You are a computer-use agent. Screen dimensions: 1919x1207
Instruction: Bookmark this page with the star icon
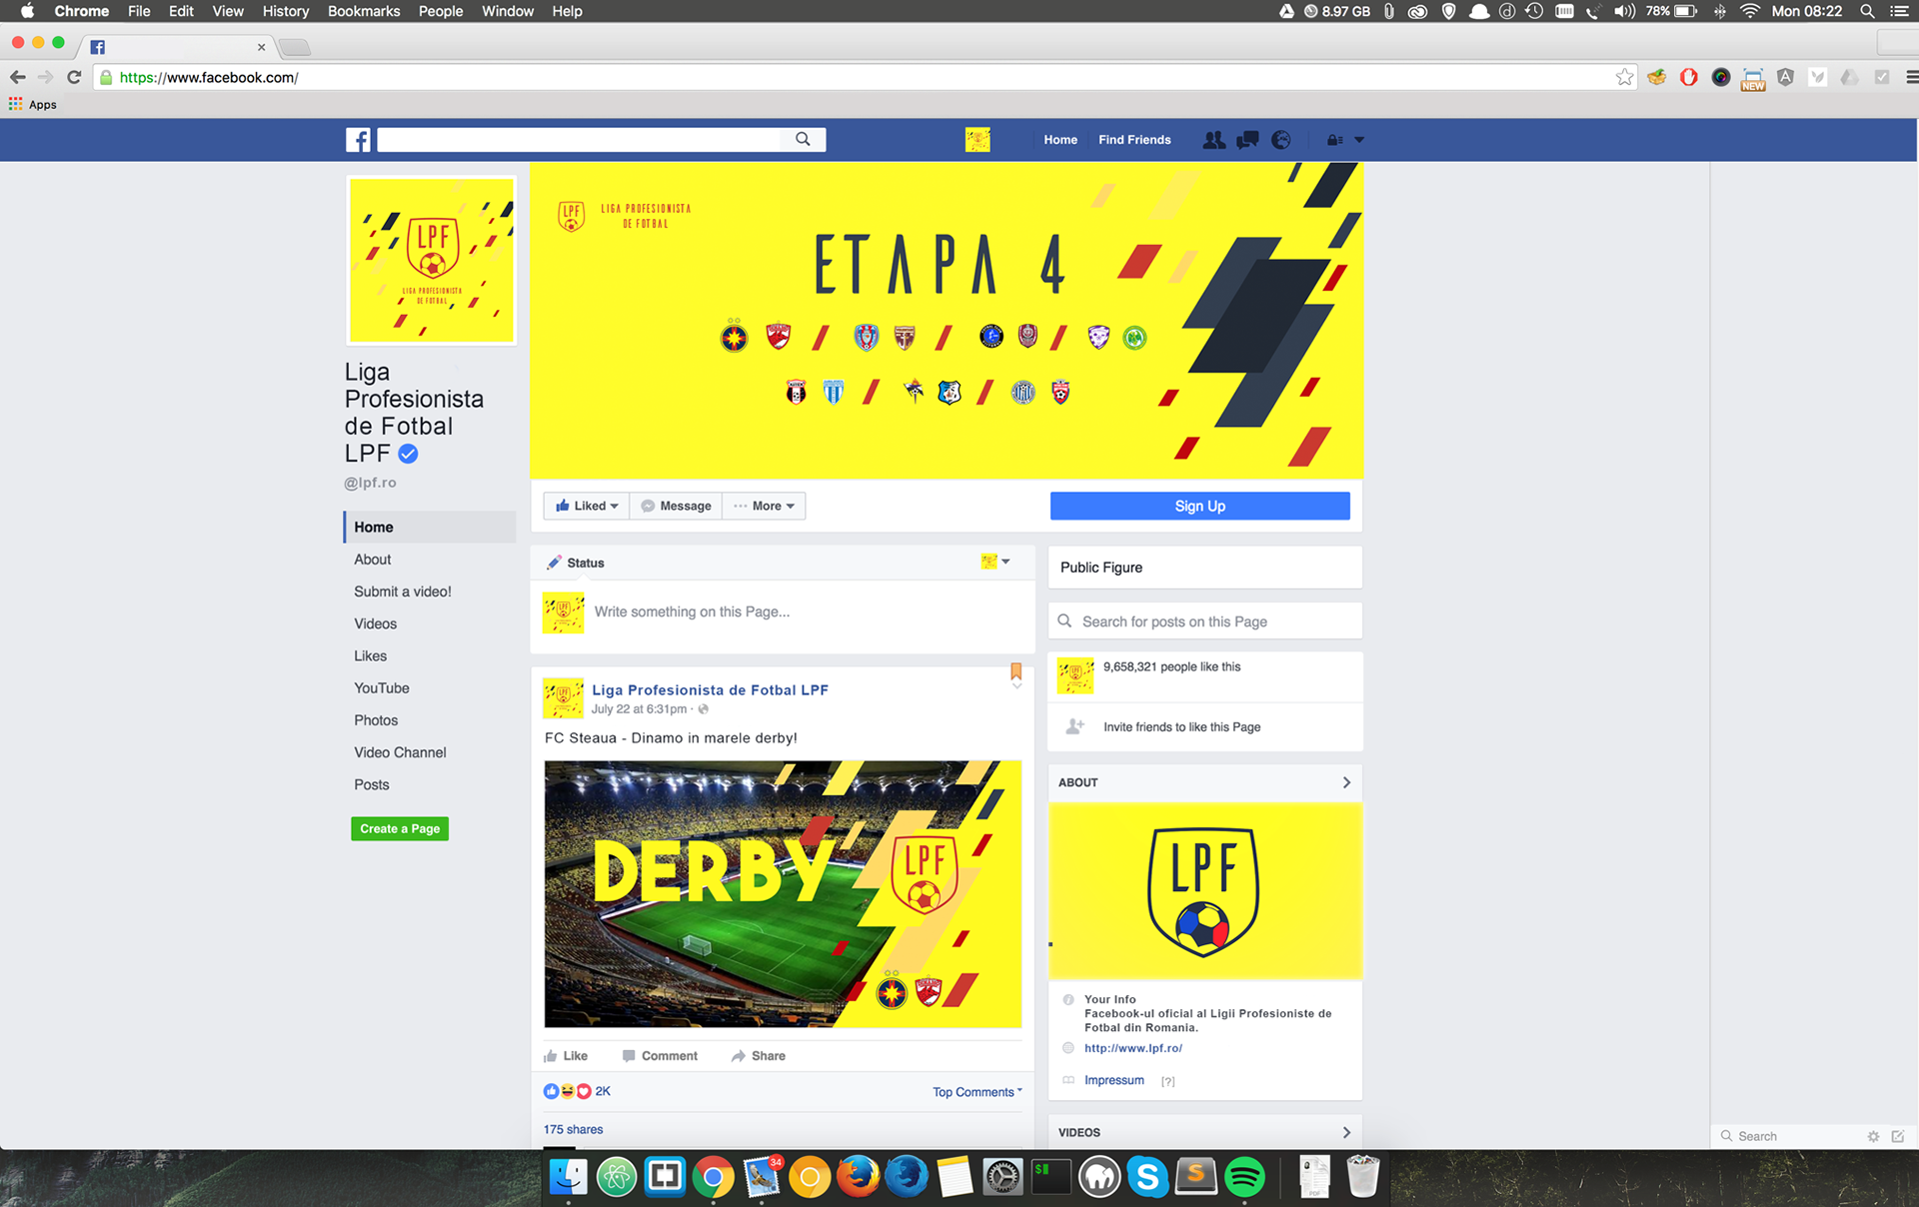[1625, 77]
